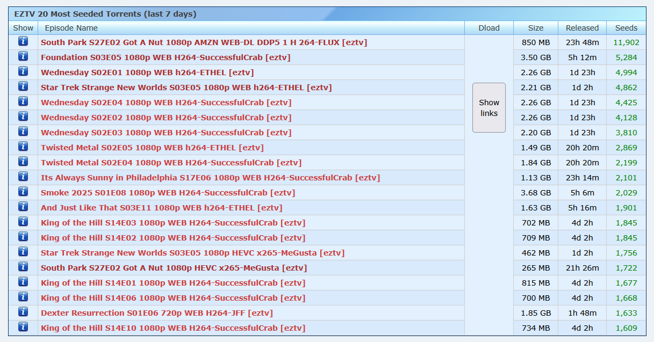Click the 850 MB size cell
The width and height of the screenshot is (654, 342).
tap(536, 42)
